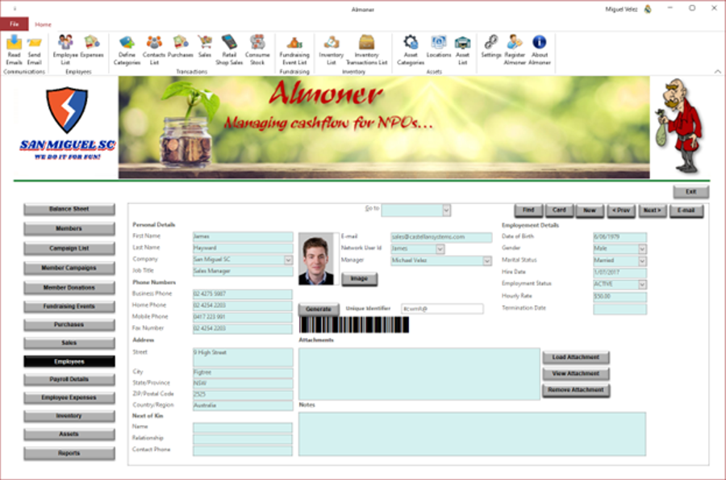Click the Sales shopping cart icon
Viewport: 726px width, 480px height.
(205, 47)
